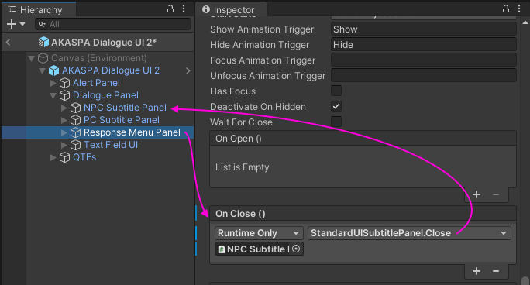Open the Runtime Only dropdown
This screenshot has width=530, height=285.
click(259, 233)
